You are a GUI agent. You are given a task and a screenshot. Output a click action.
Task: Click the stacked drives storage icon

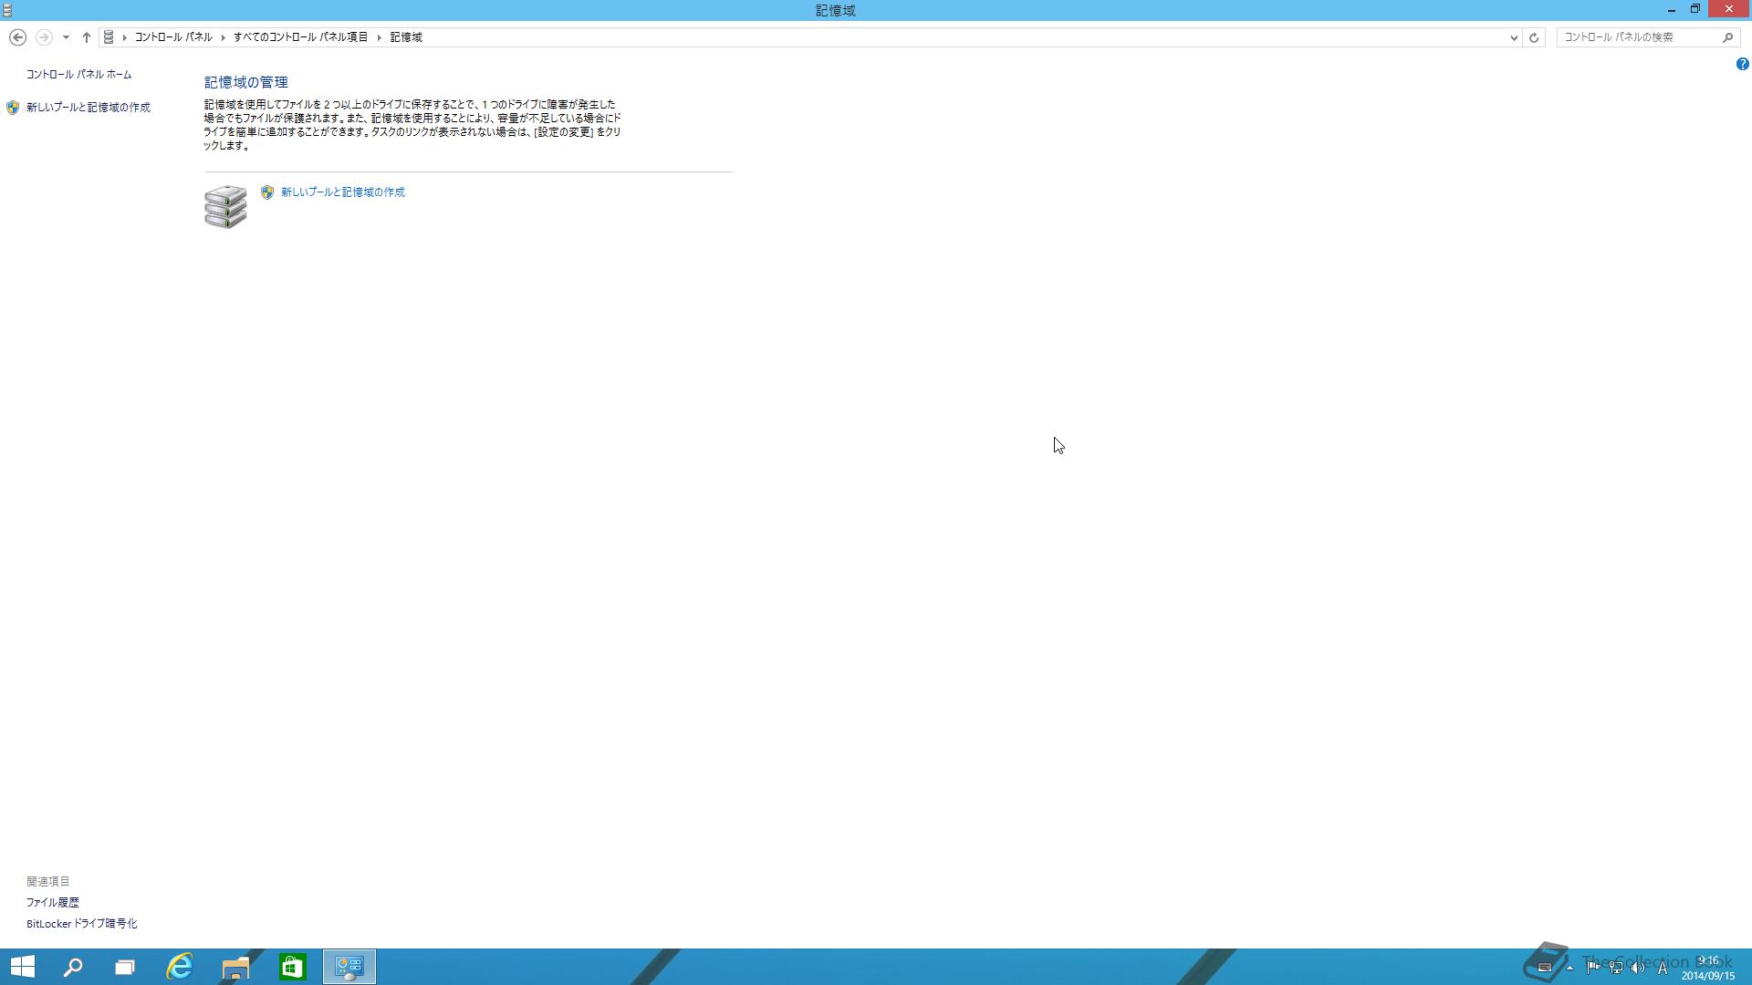click(225, 207)
